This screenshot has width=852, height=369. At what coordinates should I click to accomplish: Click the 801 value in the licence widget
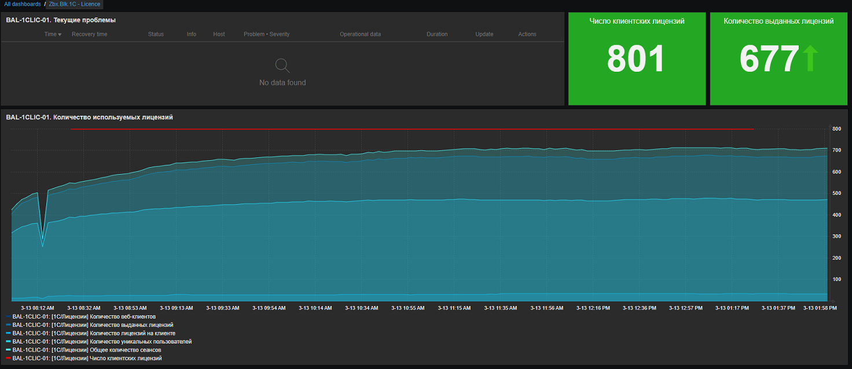coord(636,59)
